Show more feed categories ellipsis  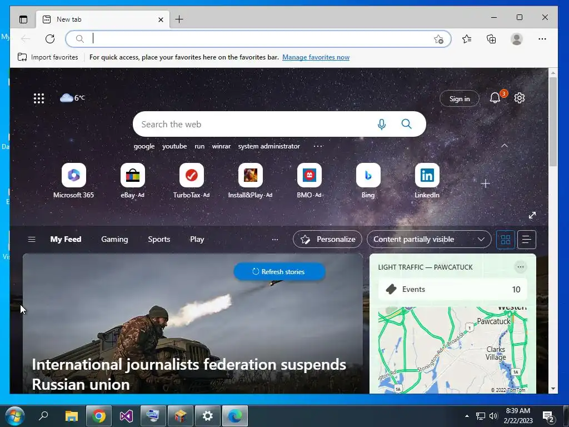[x=274, y=239]
